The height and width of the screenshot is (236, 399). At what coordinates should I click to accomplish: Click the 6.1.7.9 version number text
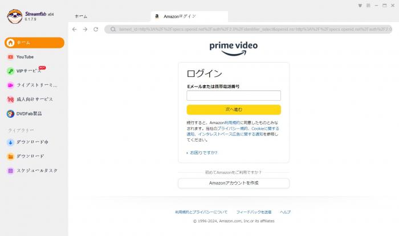(x=31, y=19)
